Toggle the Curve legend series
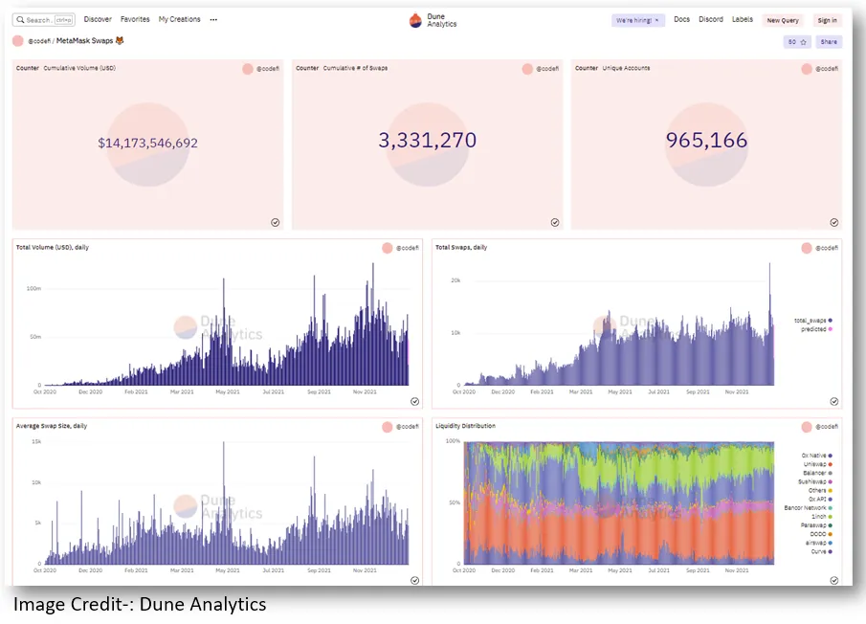 (x=822, y=551)
